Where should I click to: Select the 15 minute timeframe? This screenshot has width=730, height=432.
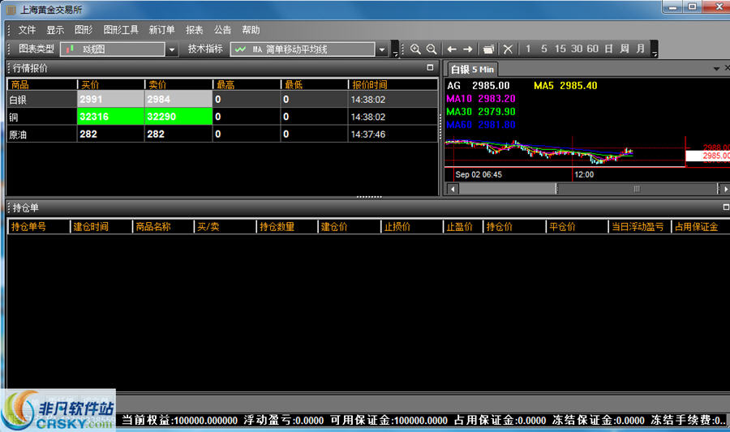(x=560, y=49)
